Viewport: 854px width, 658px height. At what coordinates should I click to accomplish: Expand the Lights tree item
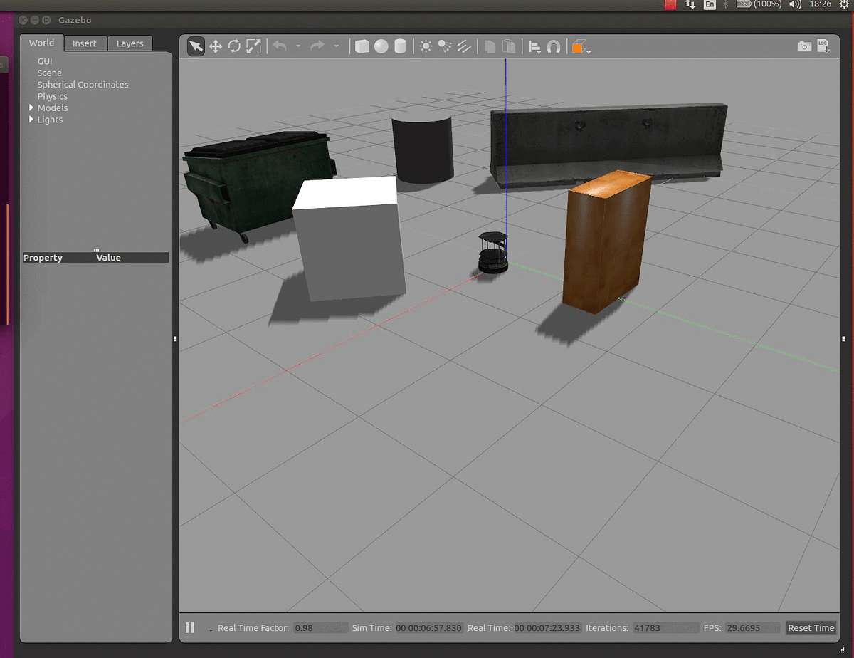coord(31,119)
